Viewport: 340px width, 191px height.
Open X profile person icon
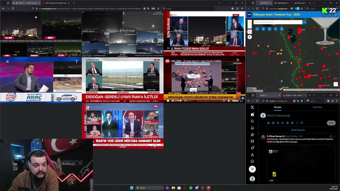pyautogui.click(x=252, y=154)
